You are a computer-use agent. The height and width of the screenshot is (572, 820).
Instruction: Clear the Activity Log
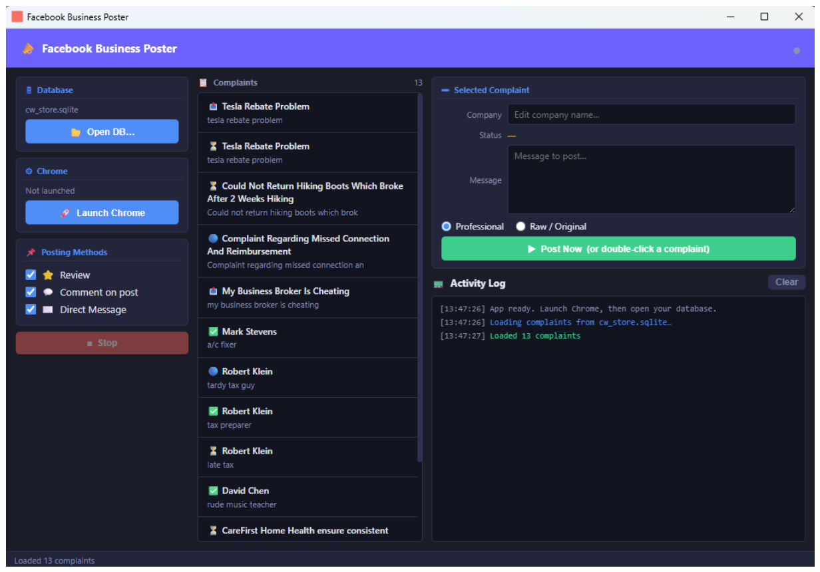point(786,282)
